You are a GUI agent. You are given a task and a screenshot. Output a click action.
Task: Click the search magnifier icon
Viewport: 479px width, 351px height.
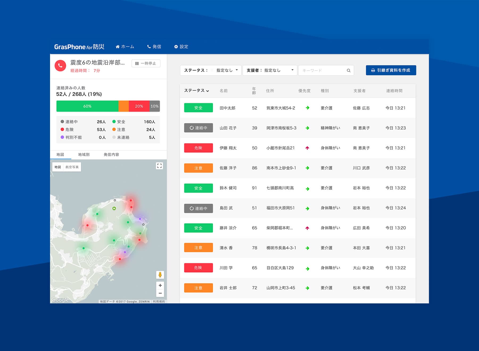coord(349,70)
